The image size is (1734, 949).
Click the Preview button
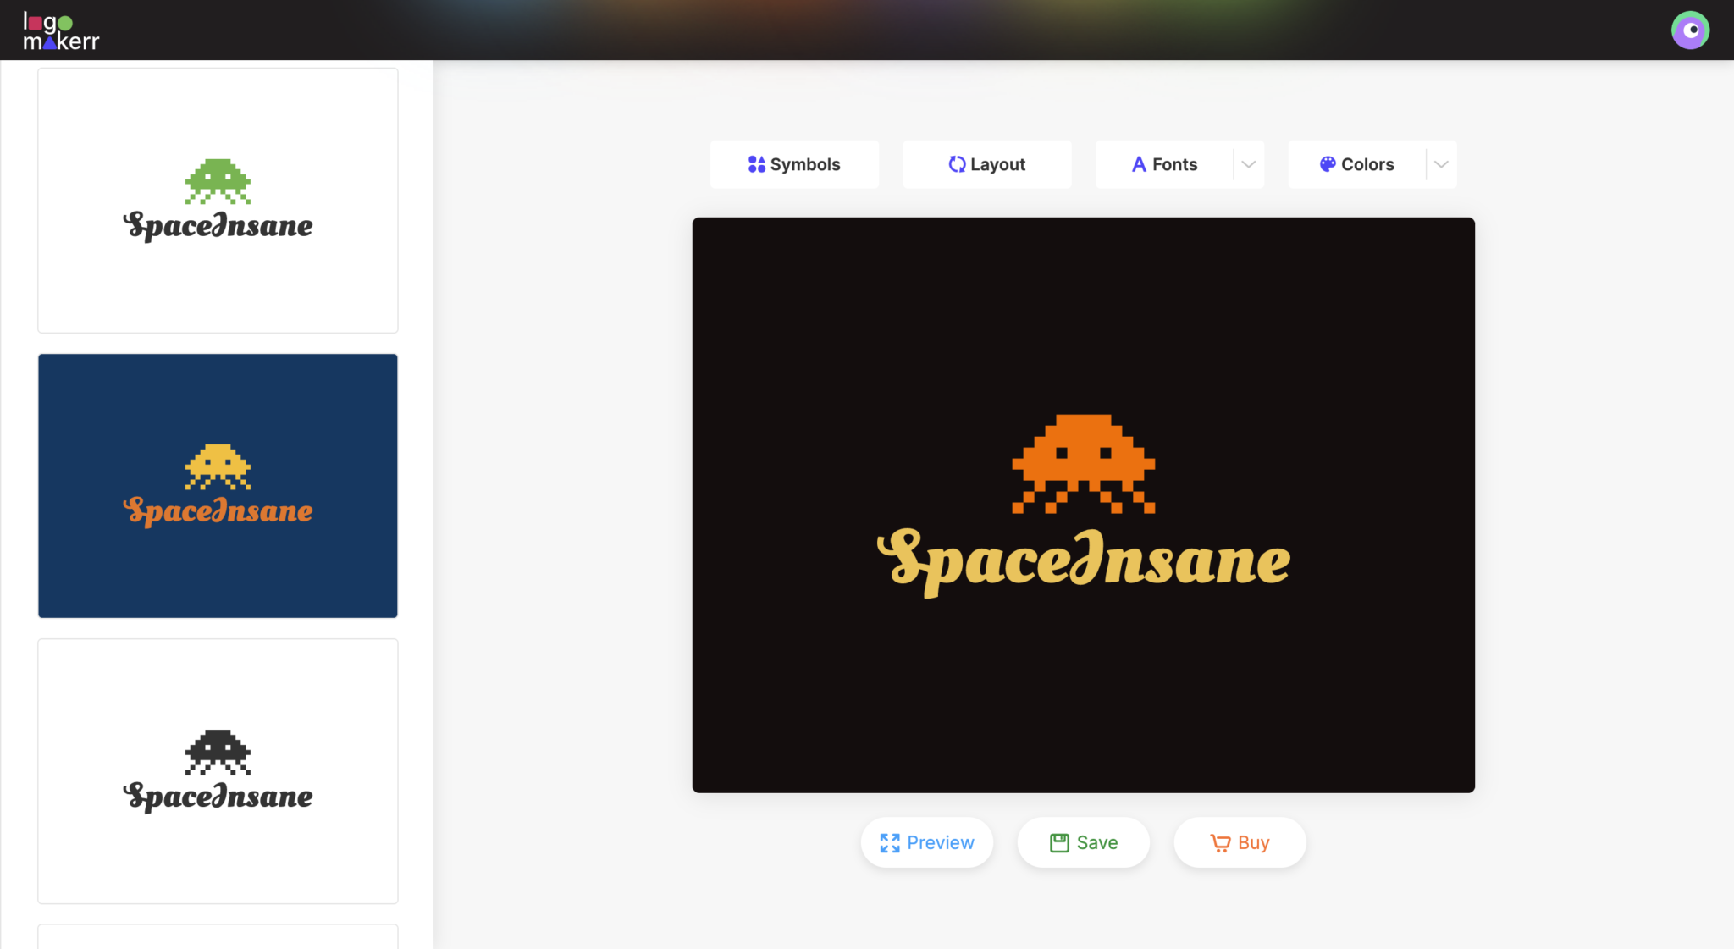pyautogui.click(x=926, y=842)
